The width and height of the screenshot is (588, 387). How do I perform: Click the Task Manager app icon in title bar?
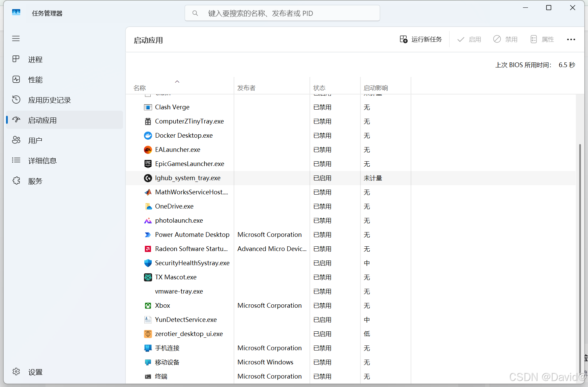pos(16,12)
